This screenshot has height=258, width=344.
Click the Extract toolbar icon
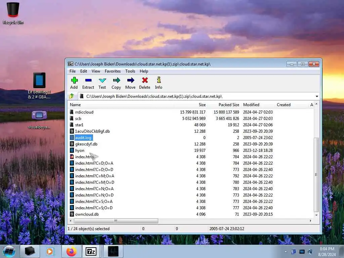[x=88, y=80]
